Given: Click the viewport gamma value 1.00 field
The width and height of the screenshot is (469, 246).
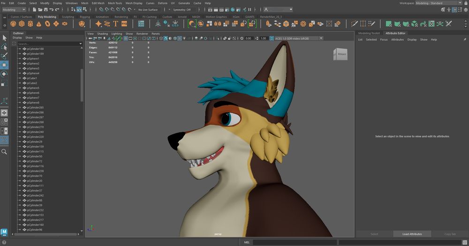Looking at the screenshot, I should click(x=263, y=38).
